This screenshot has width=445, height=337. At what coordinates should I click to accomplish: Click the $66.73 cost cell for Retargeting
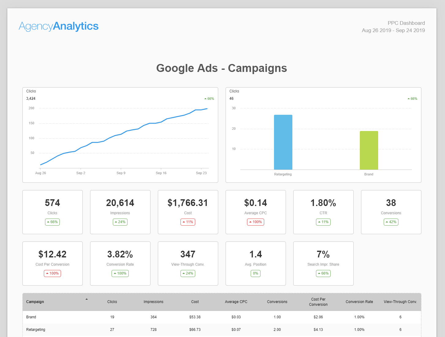pos(195,330)
